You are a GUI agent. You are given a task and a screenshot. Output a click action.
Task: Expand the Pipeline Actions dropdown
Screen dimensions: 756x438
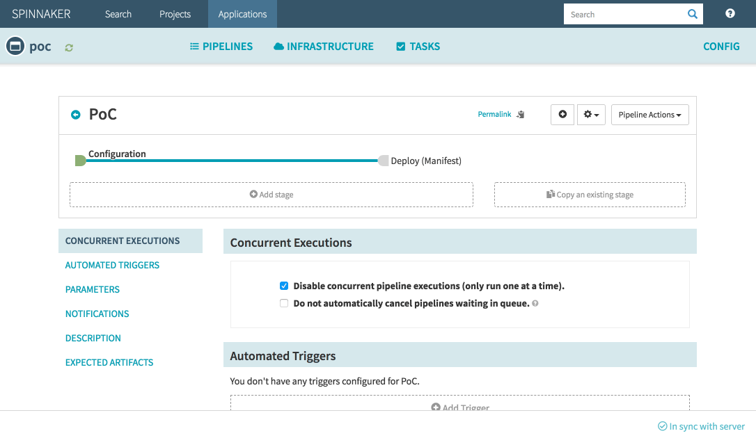[x=649, y=115]
